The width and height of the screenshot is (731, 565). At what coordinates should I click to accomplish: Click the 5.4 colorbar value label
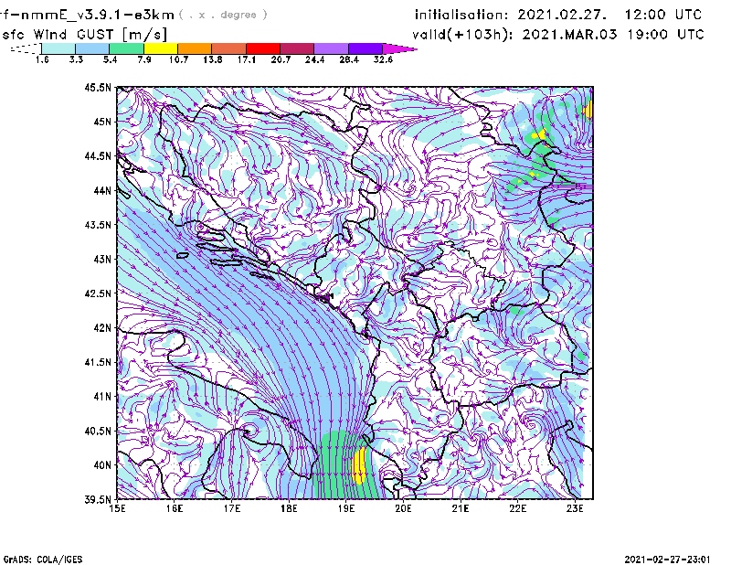[x=110, y=59]
